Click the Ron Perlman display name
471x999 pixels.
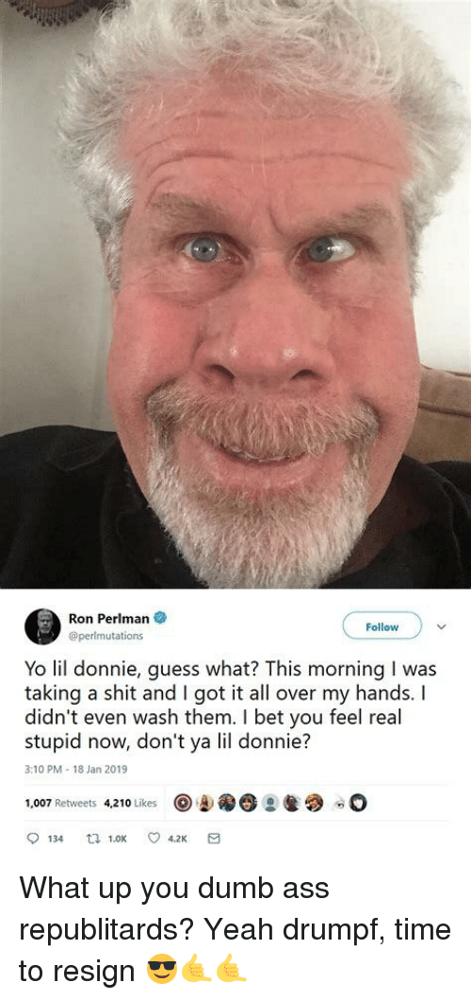point(109,619)
